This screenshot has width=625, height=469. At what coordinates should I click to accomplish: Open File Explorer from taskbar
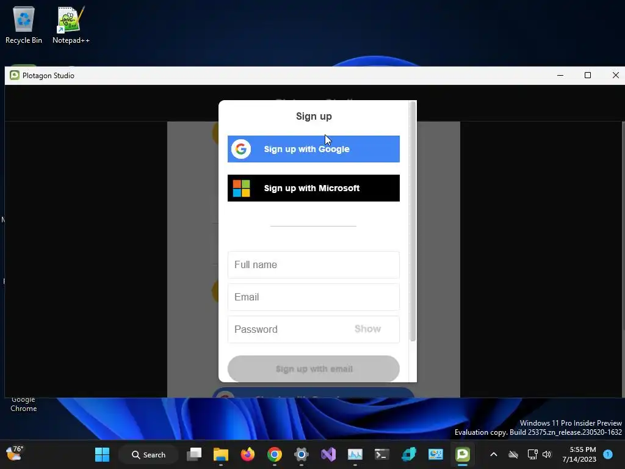tap(221, 454)
